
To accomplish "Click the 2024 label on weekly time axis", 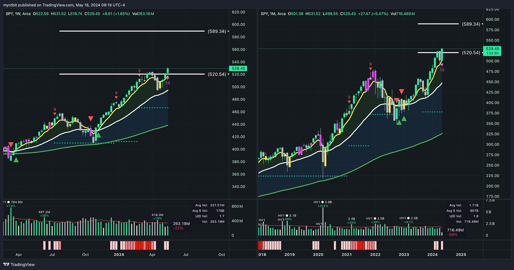I will 118,255.
